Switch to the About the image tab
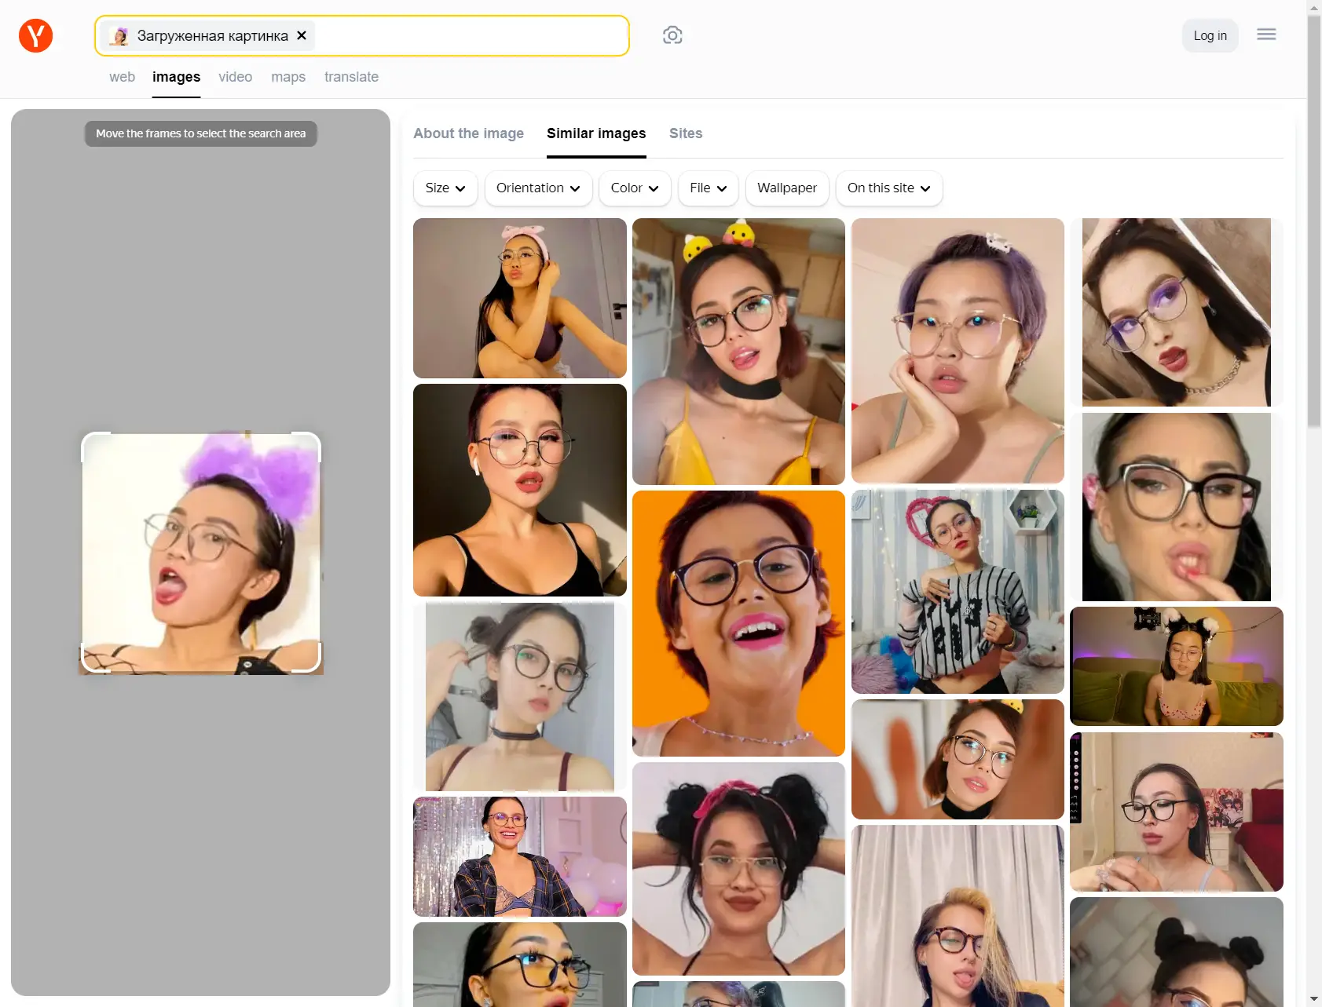 (468, 133)
